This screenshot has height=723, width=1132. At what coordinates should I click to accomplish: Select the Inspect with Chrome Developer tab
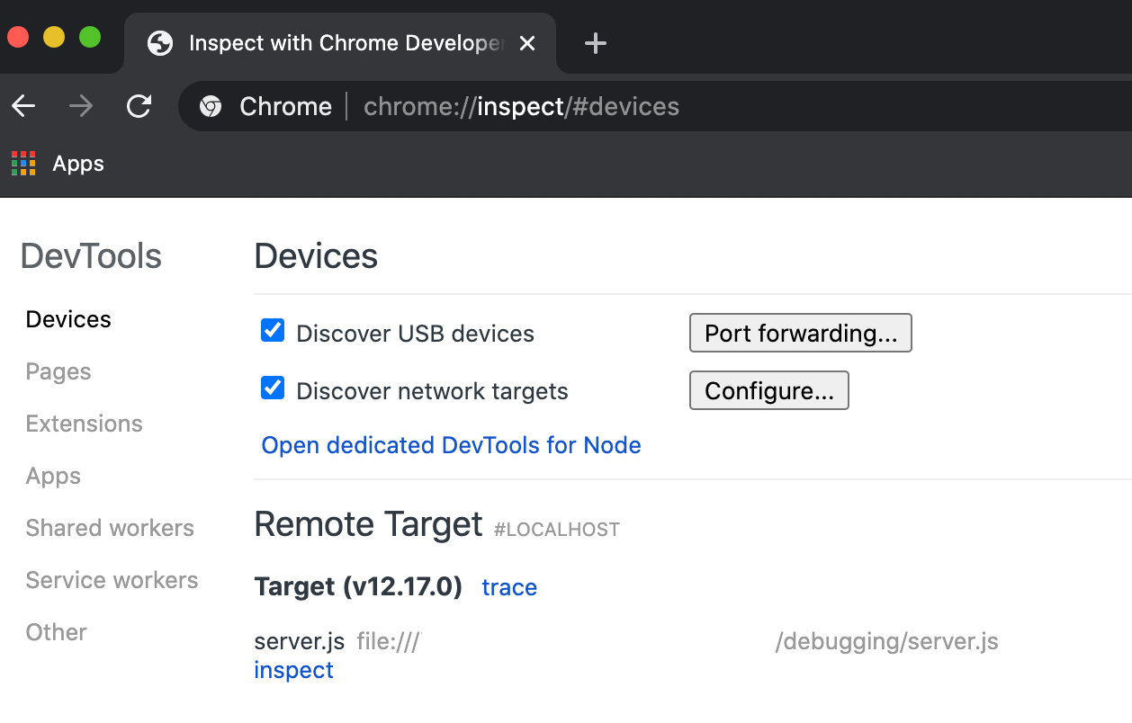click(x=340, y=43)
